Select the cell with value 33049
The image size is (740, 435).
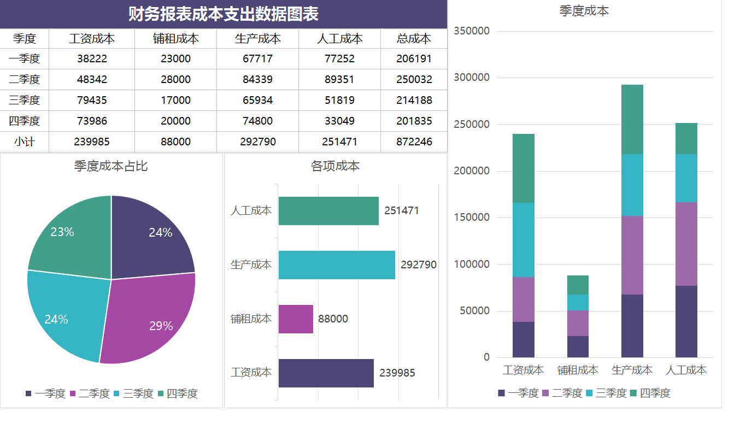[x=340, y=121]
